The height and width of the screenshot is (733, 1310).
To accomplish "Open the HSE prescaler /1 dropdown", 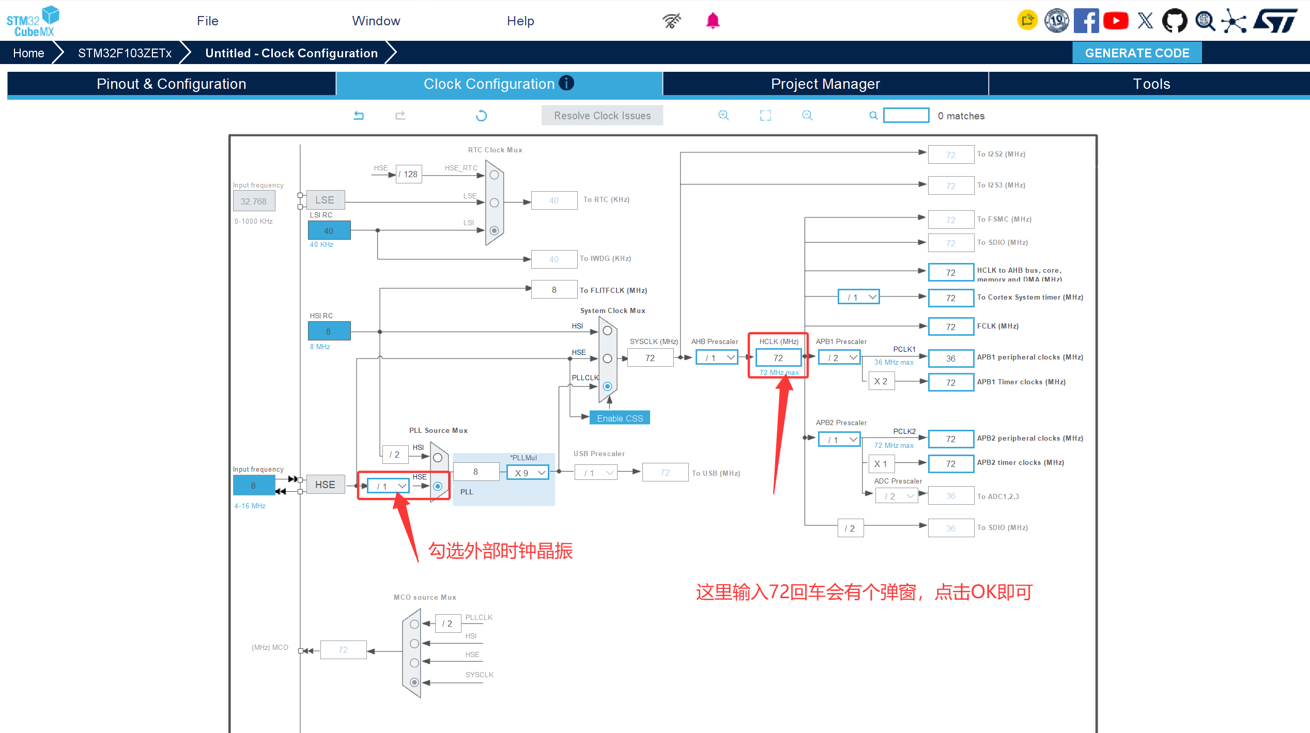I will (388, 486).
